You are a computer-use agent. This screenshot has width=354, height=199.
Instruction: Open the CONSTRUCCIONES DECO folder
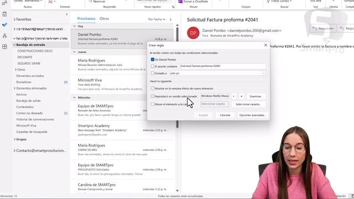point(35,51)
